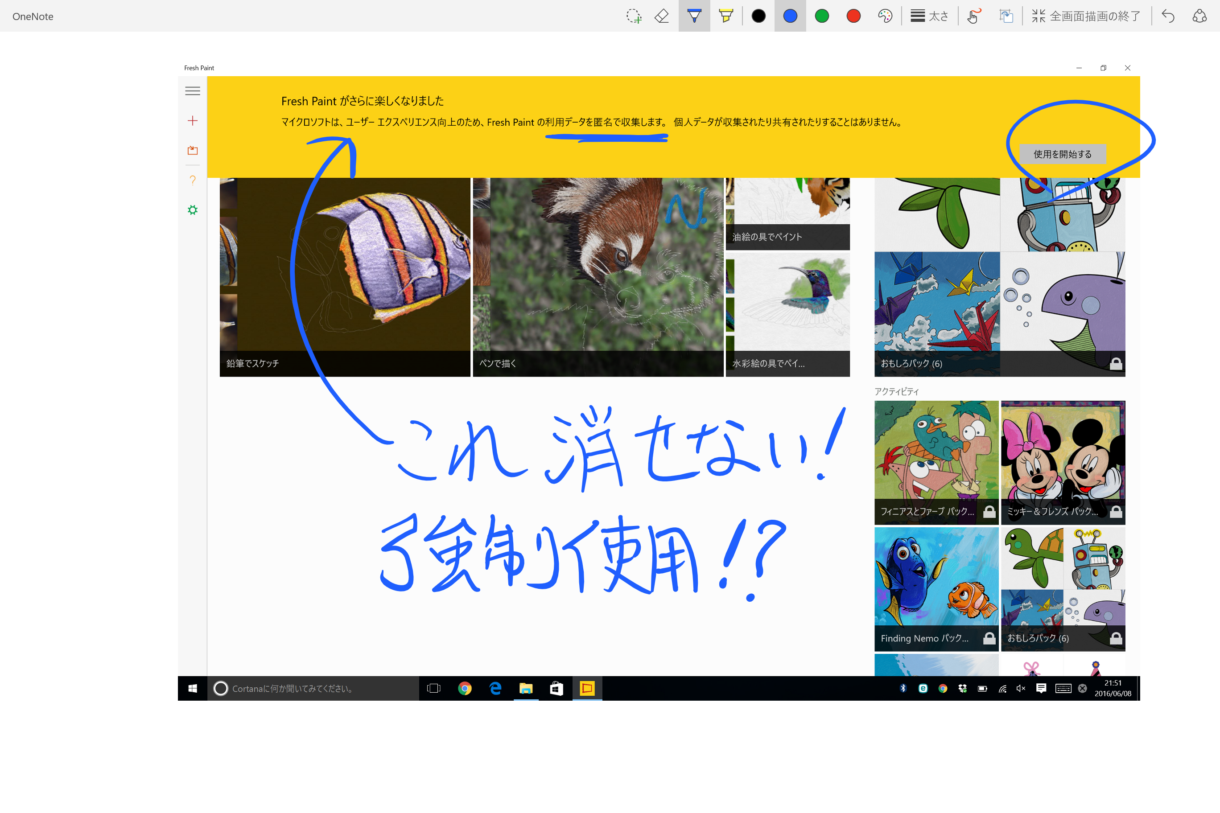Click heading Fresh Paint がさらに楽しくなりました

coord(363,101)
